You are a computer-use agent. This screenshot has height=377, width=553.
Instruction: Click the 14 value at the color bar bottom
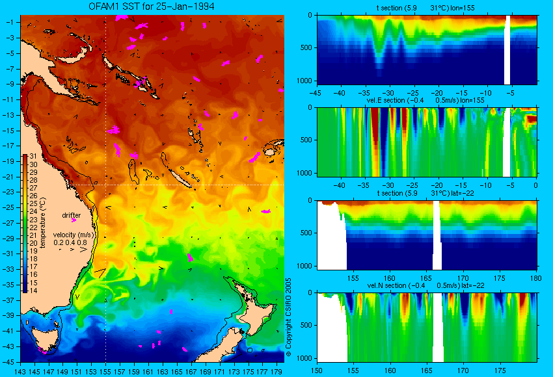click(x=33, y=291)
